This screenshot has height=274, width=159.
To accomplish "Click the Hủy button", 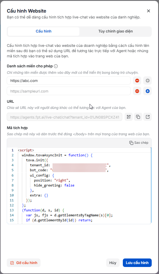I will click(x=113, y=263).
